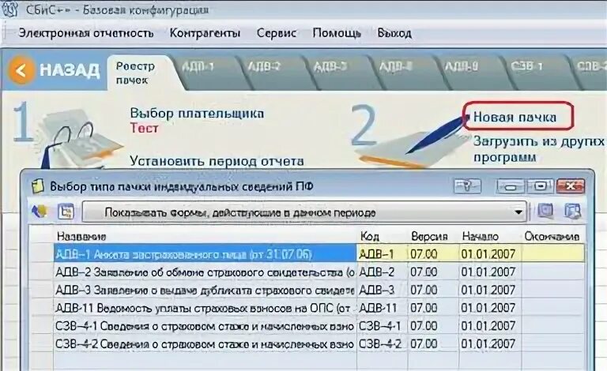607x371 pixels.
Task: Click the СБиС++ application icon in title bar
Action: [x=9, y=9]
